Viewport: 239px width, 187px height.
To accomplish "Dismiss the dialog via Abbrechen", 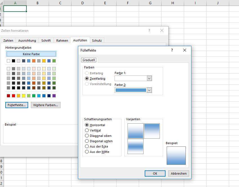I will pos(178,173).
